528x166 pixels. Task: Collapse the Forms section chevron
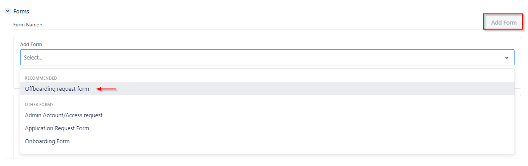[x=8, y=11]
